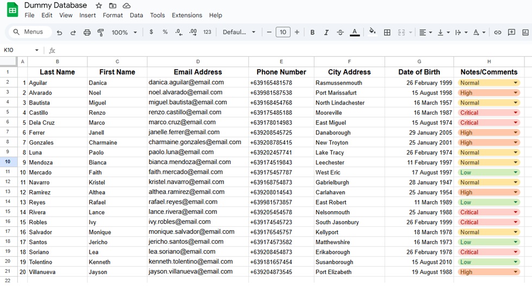Click the Dummy Database title
The height and width of the screenshot is (287, 532).
point(56,5)
